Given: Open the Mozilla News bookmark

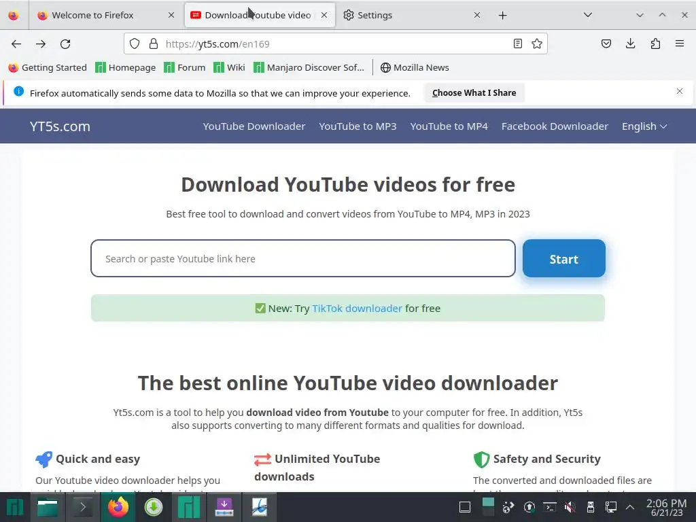Looking at the screenshot, I should tap(415, 67).
